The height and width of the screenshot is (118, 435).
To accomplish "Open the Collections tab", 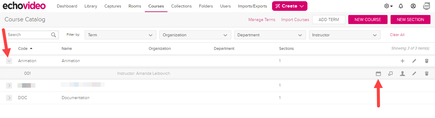I will point(181,6).
